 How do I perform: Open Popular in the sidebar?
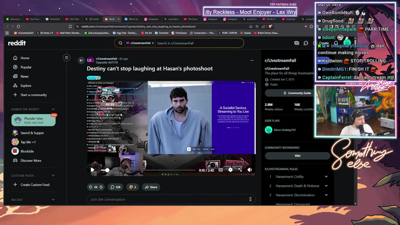(26, 67)
